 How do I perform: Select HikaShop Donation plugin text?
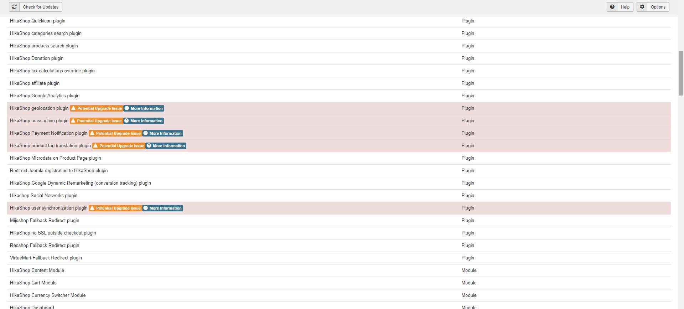coord(37,58)
